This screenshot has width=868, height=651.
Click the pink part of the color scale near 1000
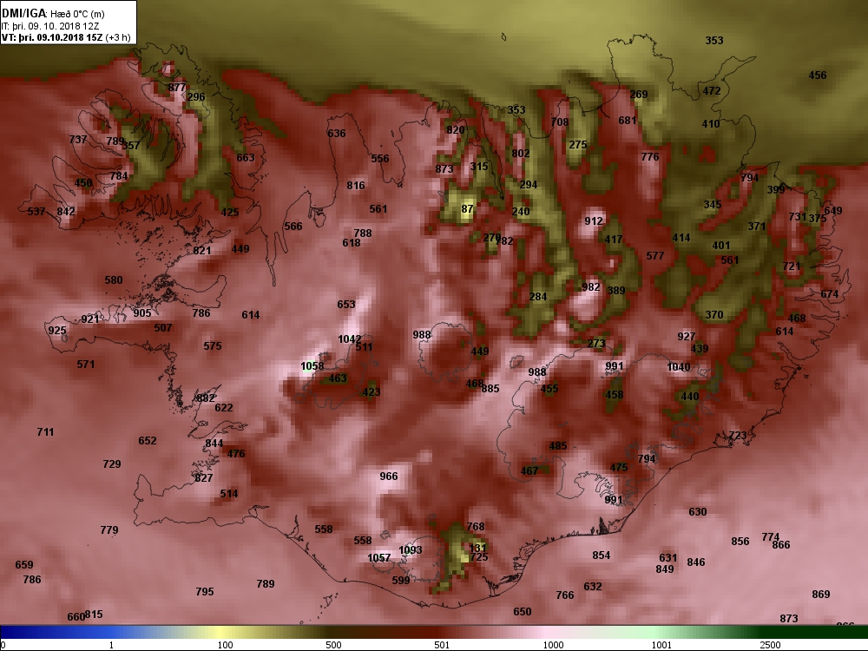coord(548,632)
